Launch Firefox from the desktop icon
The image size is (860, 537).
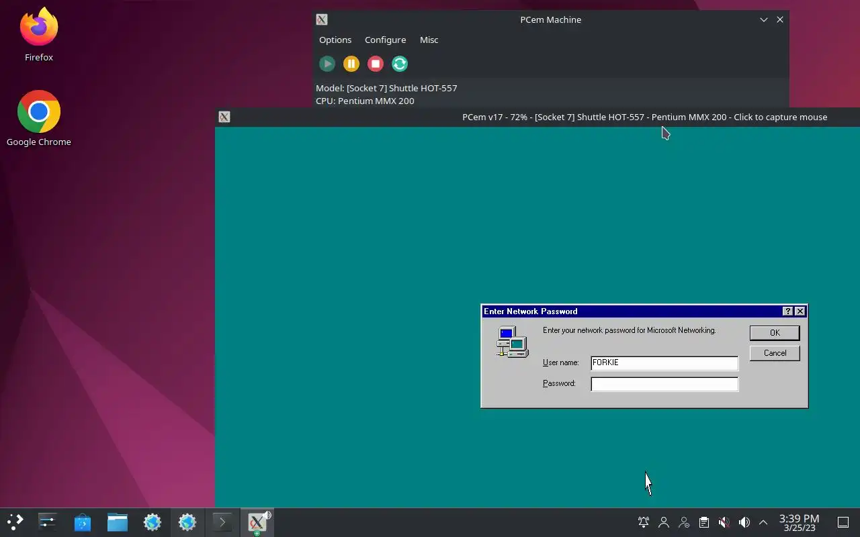tap(39, 34)
